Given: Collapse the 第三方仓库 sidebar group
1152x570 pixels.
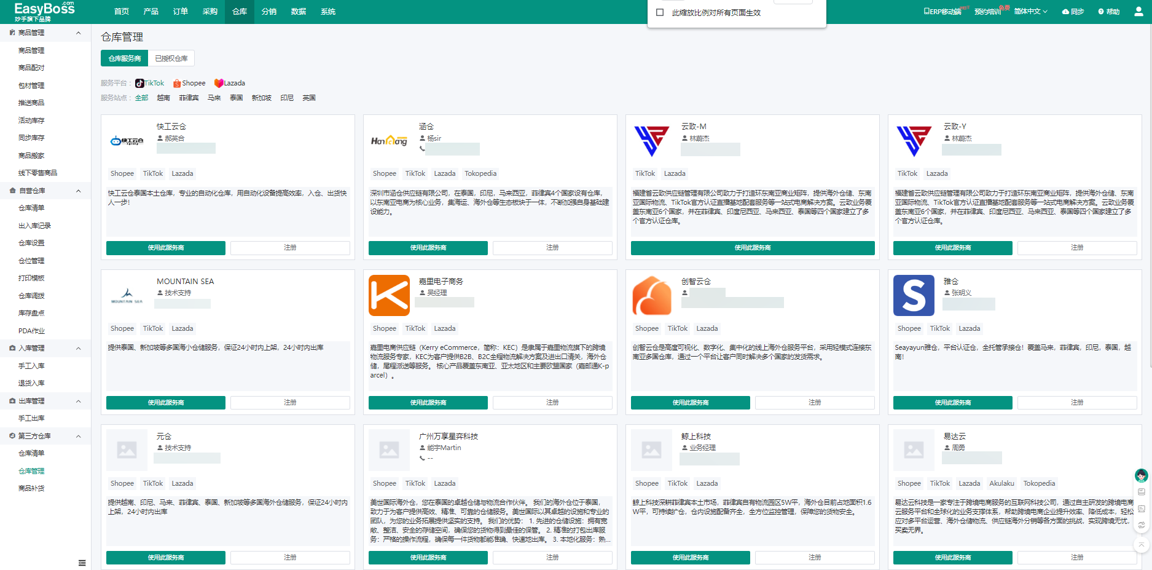Looking at the screenshot, I should pos(78,436).
